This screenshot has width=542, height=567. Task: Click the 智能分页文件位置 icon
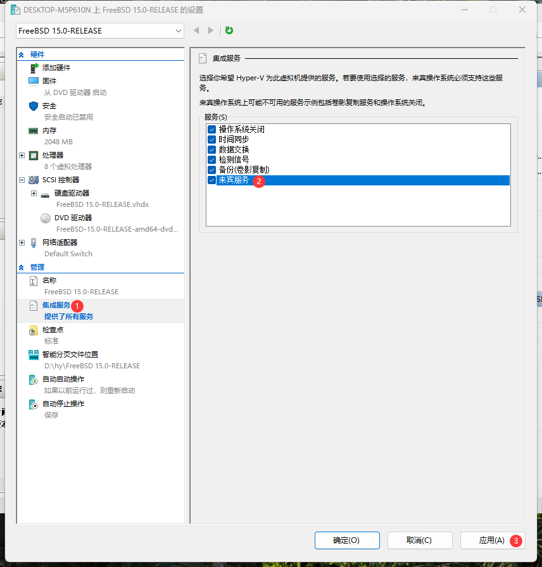(34, 355)
